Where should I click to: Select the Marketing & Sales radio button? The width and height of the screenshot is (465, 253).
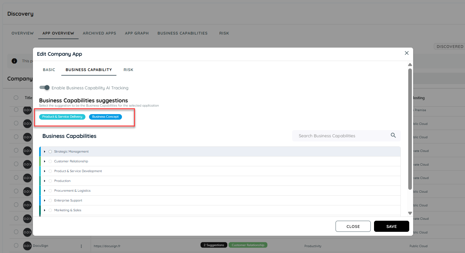click(50, 210)
